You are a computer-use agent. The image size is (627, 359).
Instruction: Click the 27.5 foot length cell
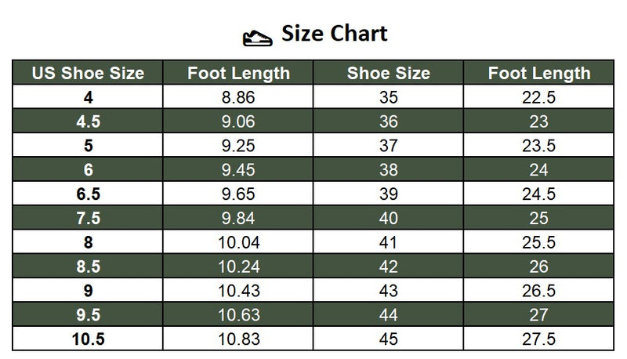point(538,339)
